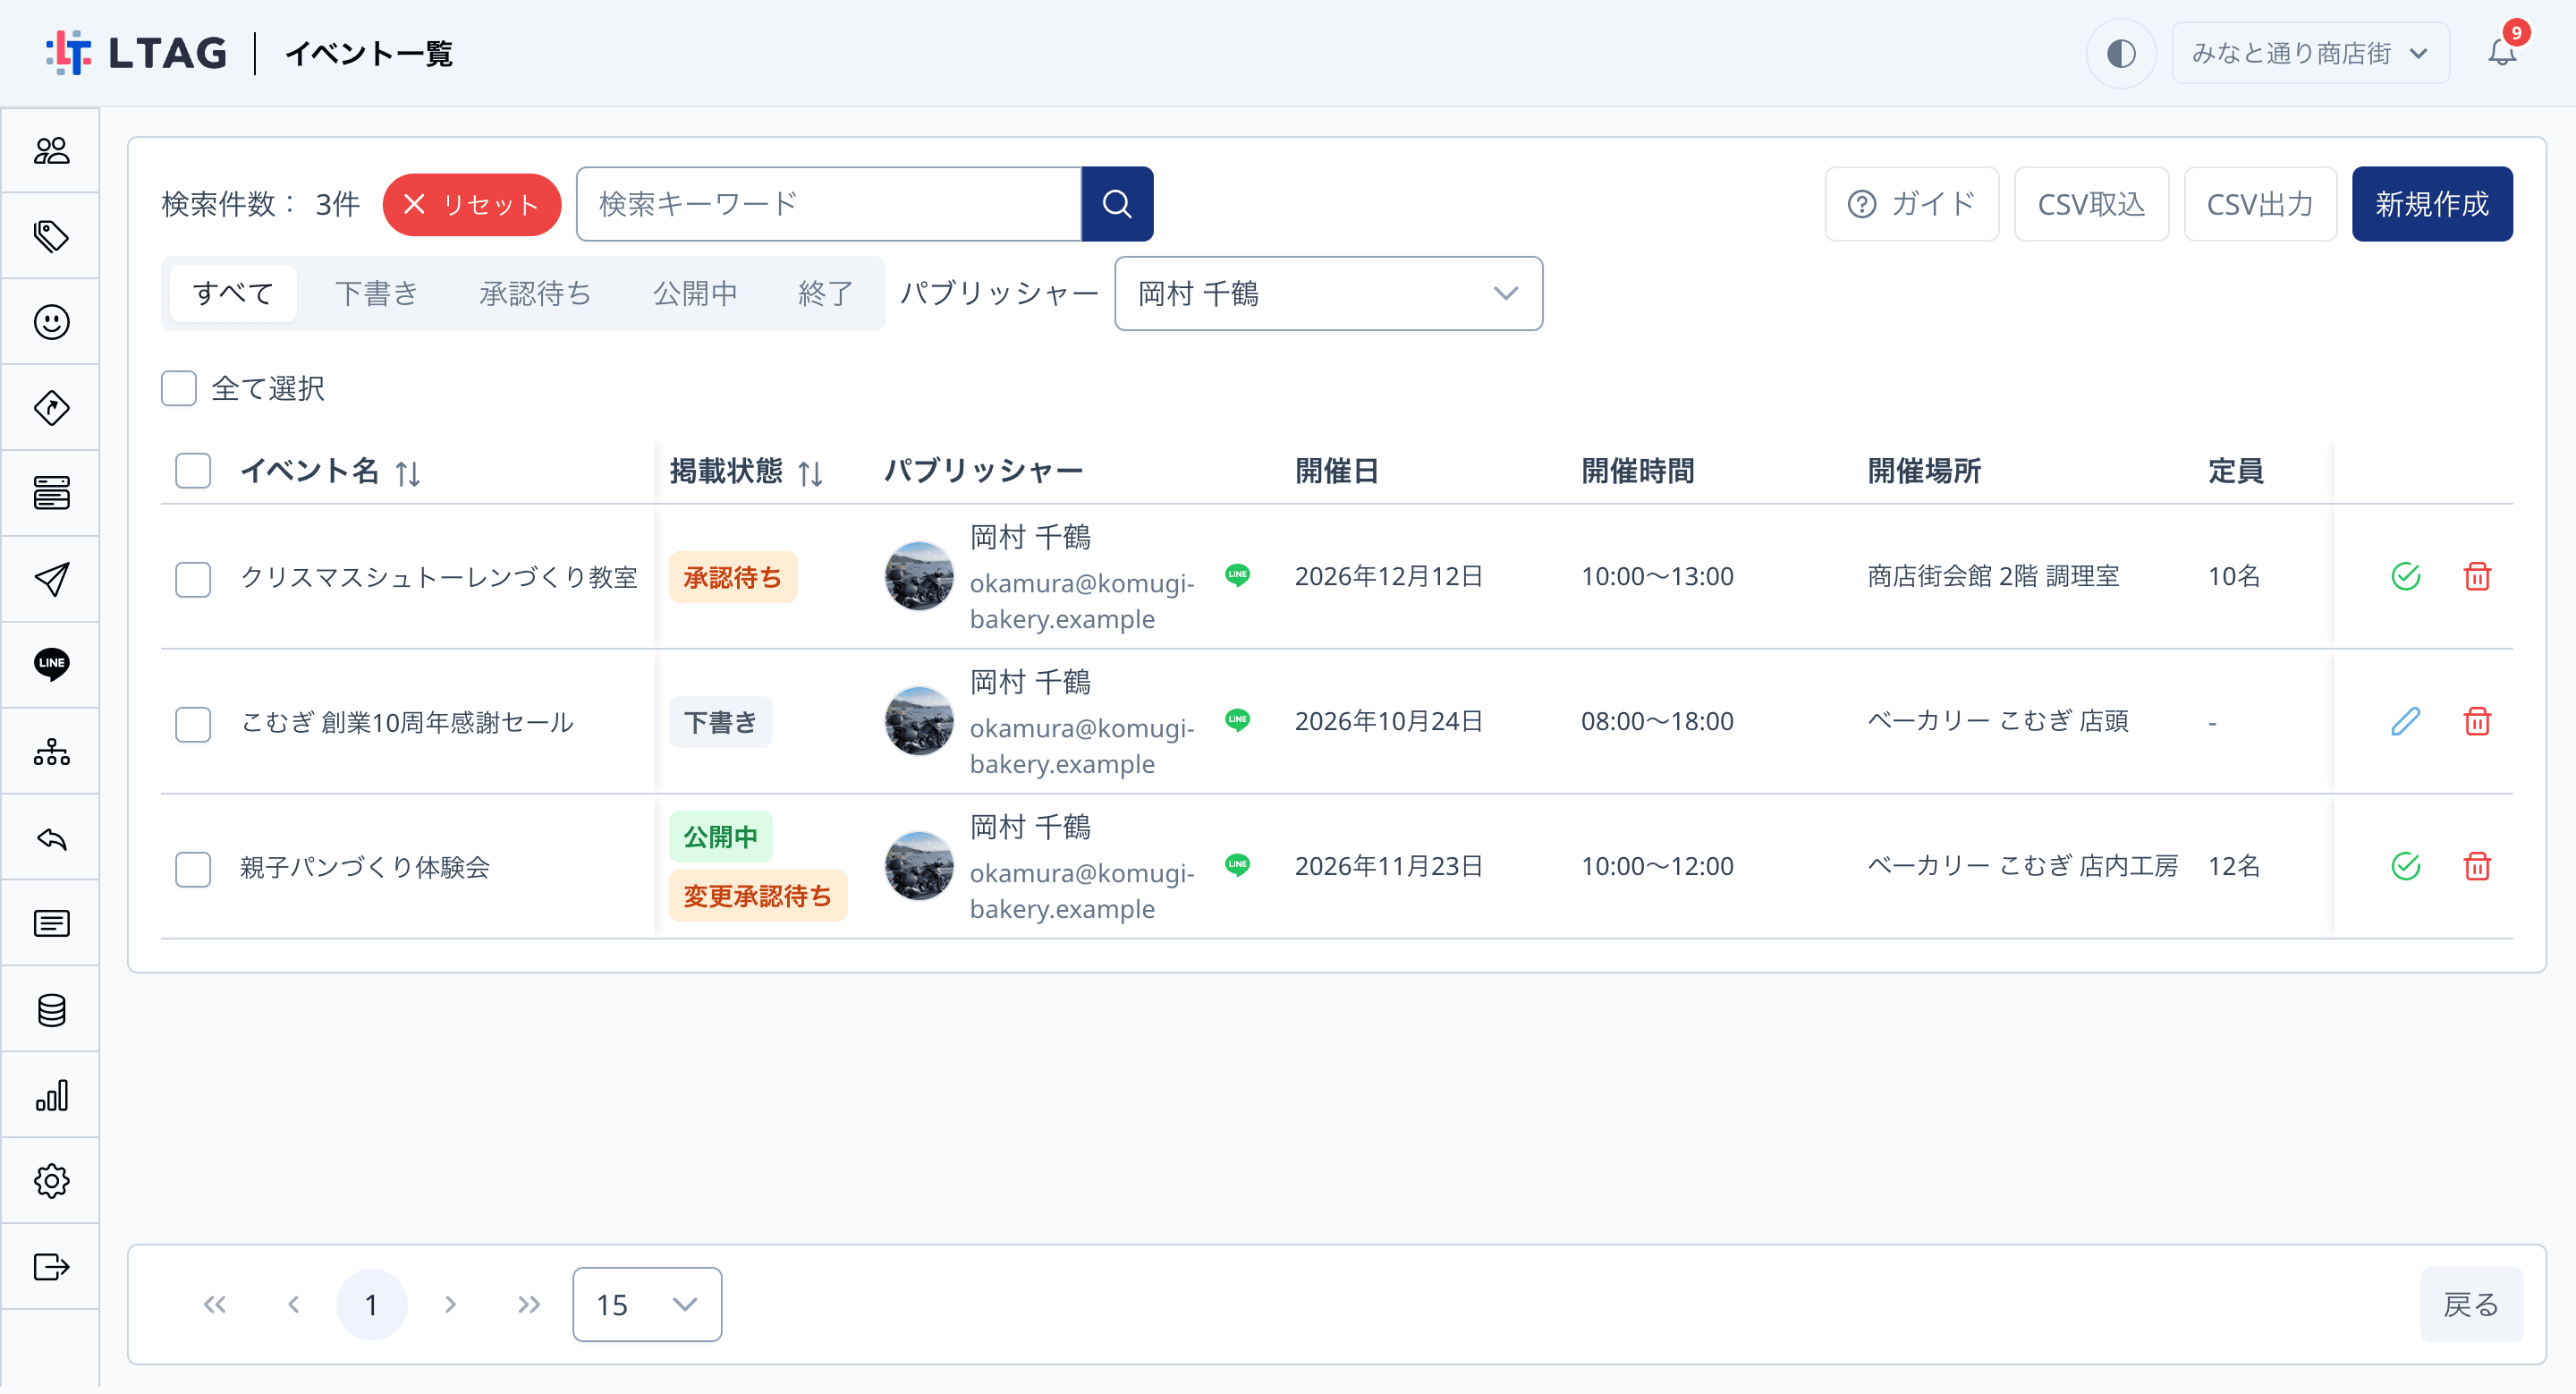This screenshot has height=1394, width=2576.
Task: Click the CSV取込 button
Action: [2091, 204]
